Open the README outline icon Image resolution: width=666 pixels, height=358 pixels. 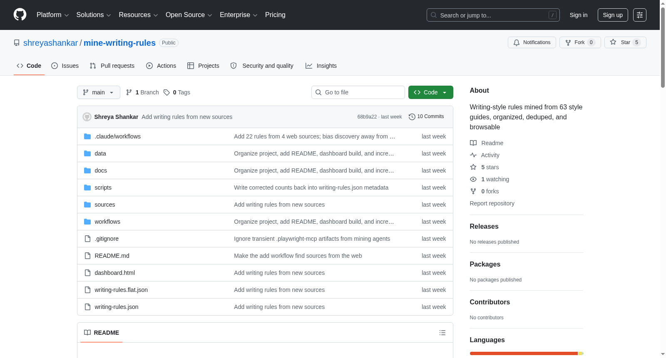click(x=442, y=333)
